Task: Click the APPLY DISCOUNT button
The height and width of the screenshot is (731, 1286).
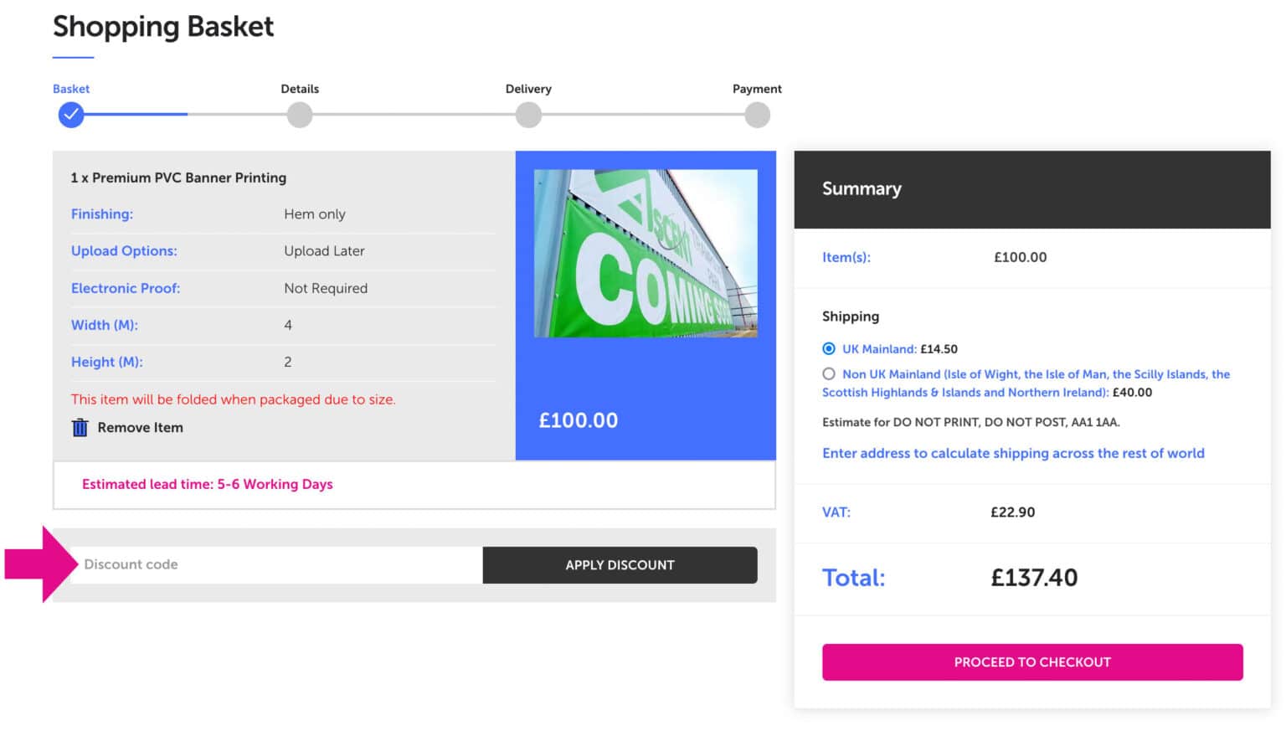Action: 620,564
